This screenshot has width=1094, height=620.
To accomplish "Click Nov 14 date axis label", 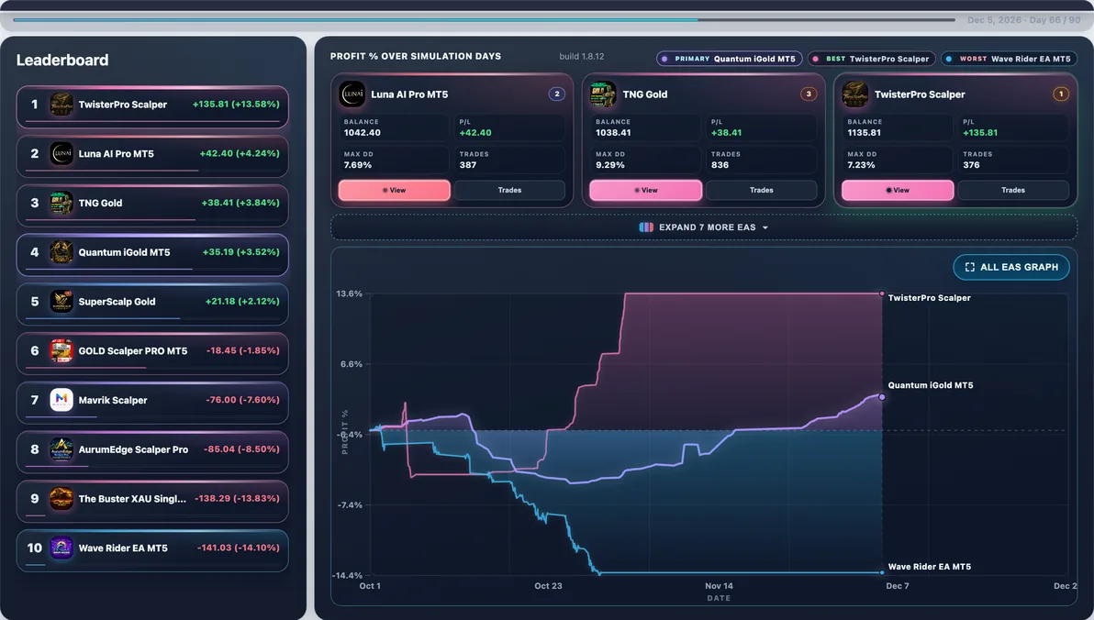I will tap(719, 586).
